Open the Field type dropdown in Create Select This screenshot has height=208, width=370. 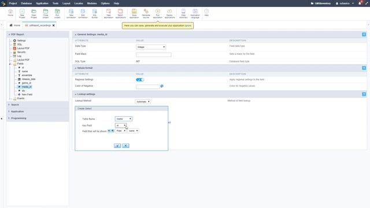[x=121, y=131]
